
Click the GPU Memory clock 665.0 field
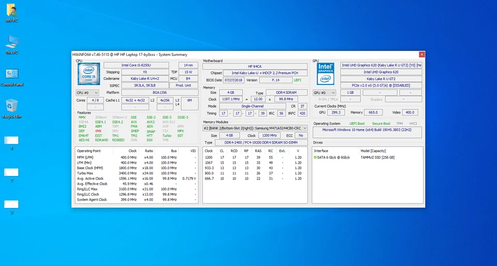(373, 112)
